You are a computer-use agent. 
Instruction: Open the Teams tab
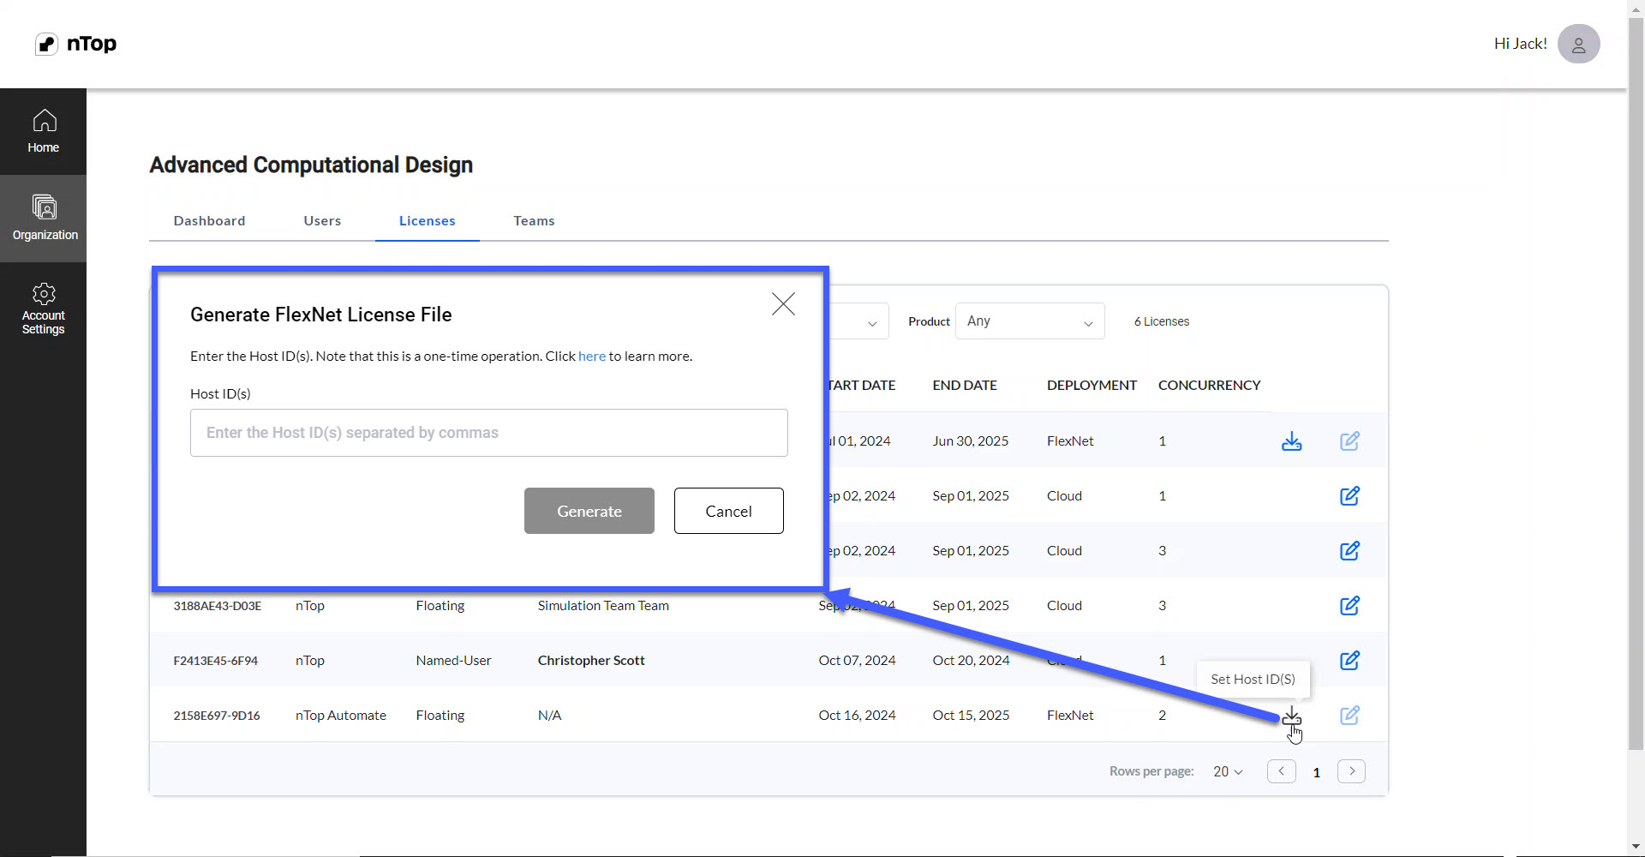[x=534, y=221]
